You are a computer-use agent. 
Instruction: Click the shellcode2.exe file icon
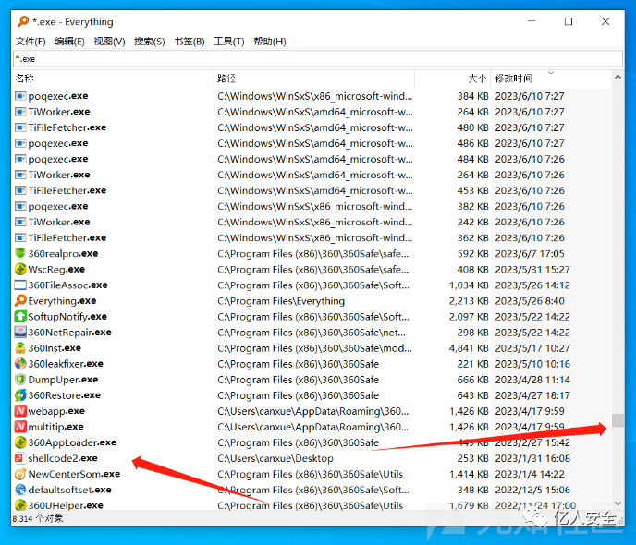coord(19,458)
